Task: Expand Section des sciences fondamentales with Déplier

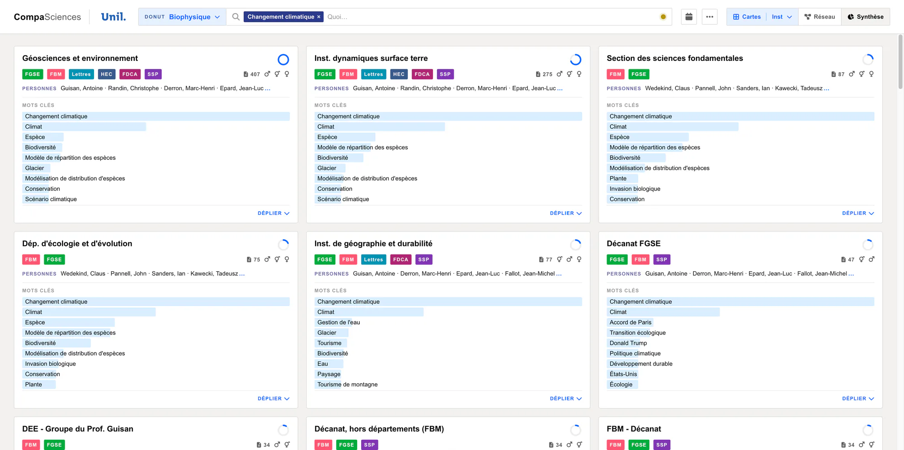Action: point(858,213)
